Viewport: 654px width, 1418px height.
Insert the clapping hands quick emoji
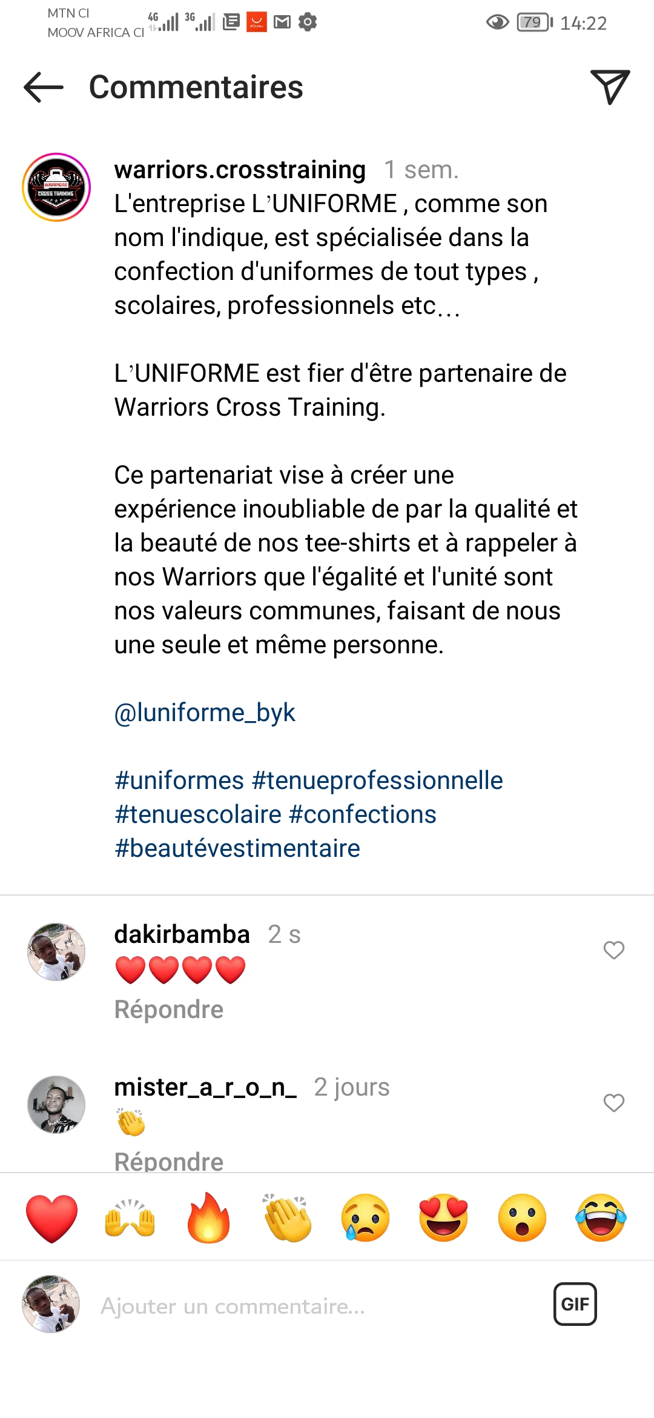[287, 1218]
